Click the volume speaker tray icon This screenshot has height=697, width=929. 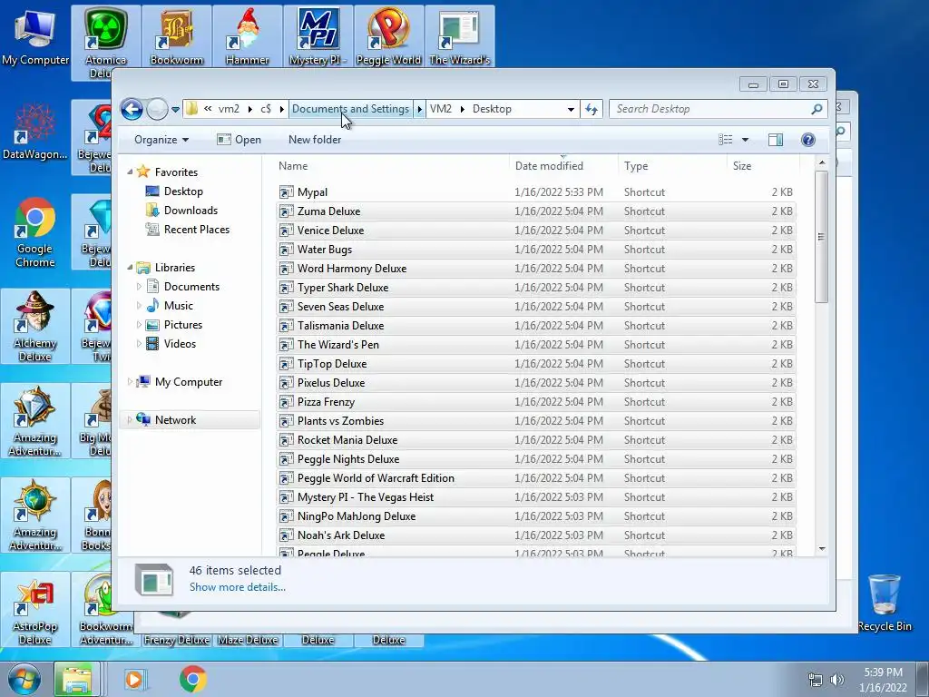click(837, 680)
